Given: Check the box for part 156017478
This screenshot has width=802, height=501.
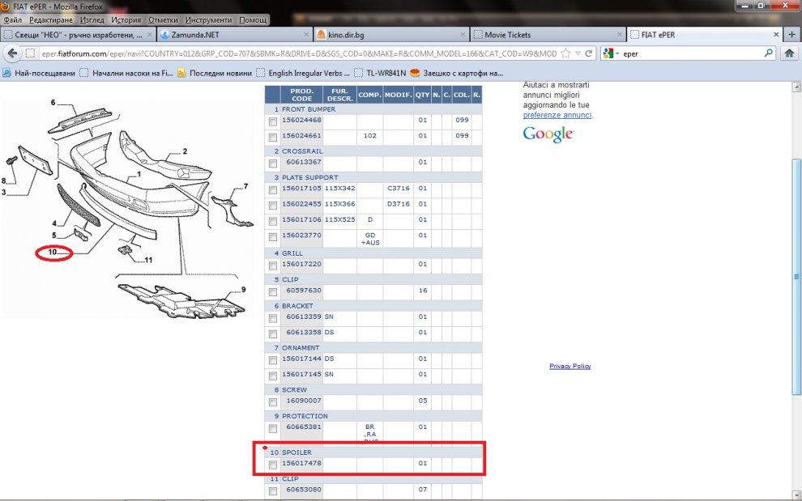Looking at the screenshot, I should pos(273,465).
